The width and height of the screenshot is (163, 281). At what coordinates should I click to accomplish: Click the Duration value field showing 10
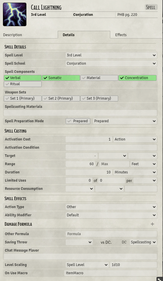point(89,172)
